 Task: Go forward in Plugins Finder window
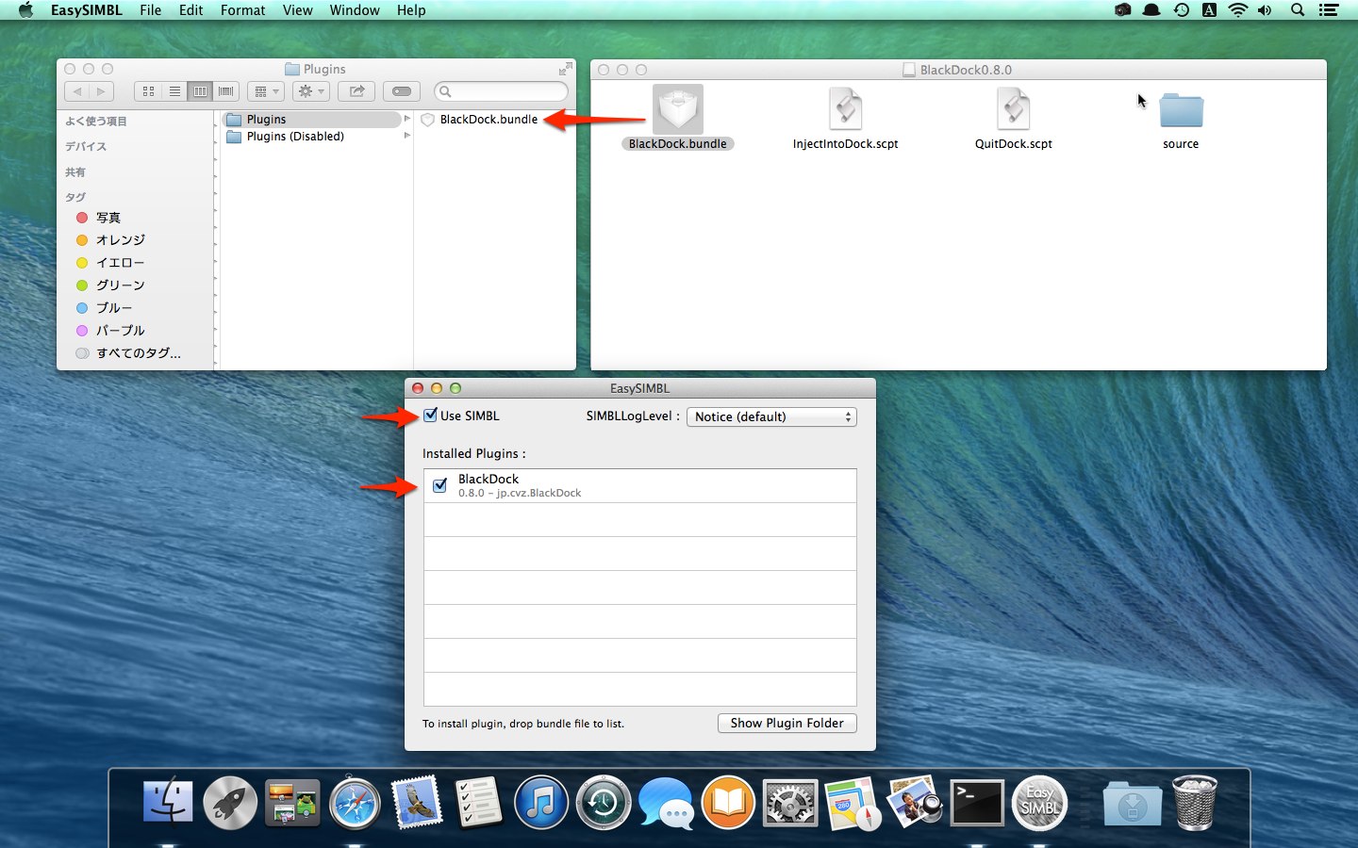tap(101, 91)
